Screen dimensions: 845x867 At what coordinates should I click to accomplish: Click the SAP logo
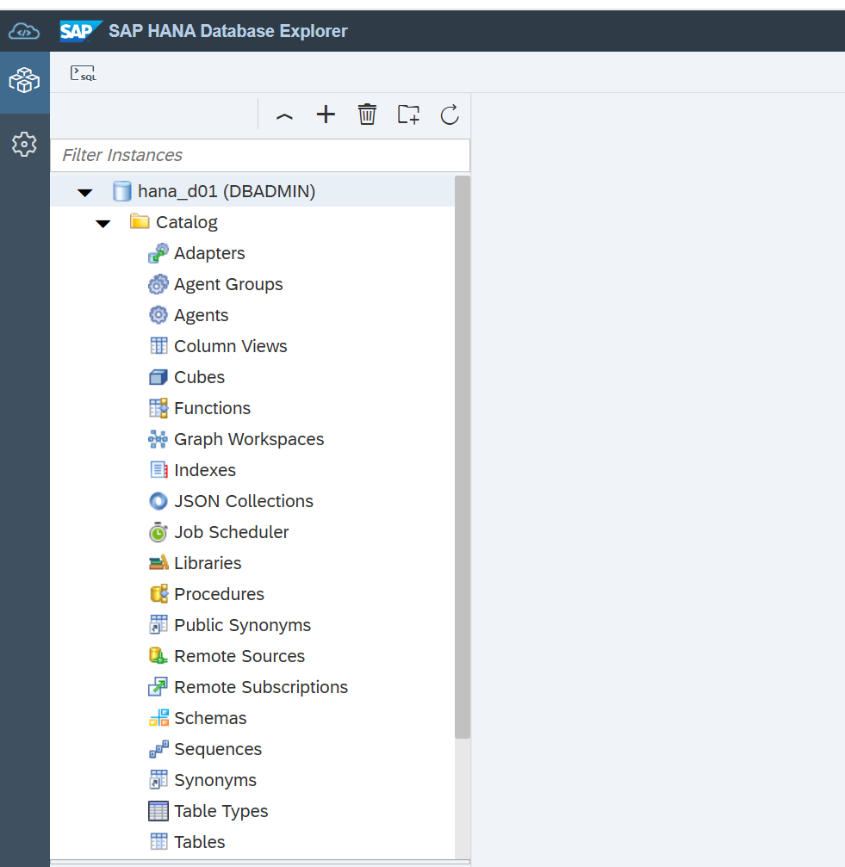point(81,31)
